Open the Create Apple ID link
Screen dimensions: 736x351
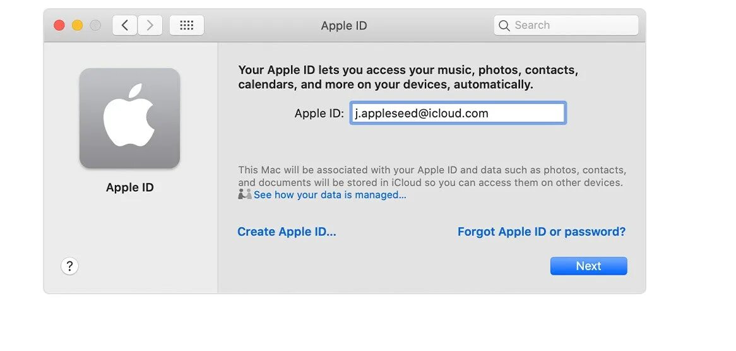(287, 232)
